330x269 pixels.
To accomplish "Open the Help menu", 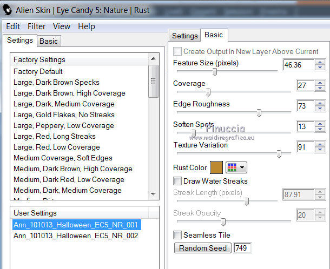I will (x=87, y=26).
